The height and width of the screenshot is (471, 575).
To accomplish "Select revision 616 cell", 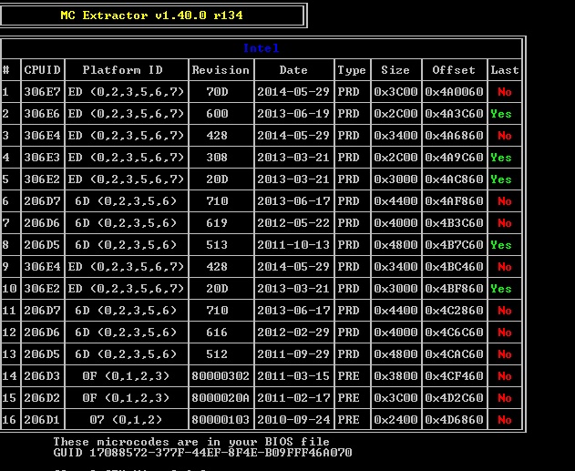I will [217, 333].
